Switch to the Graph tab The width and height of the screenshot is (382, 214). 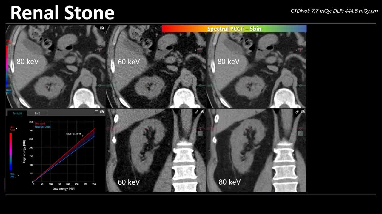(x=17, y=113)
